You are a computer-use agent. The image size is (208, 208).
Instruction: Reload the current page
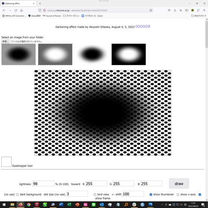[16, 10]
